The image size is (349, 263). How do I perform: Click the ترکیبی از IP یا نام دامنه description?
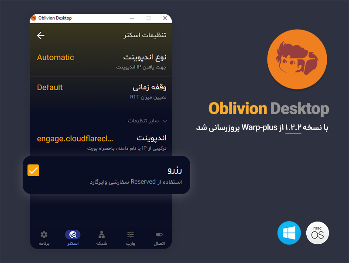[127, 148]
